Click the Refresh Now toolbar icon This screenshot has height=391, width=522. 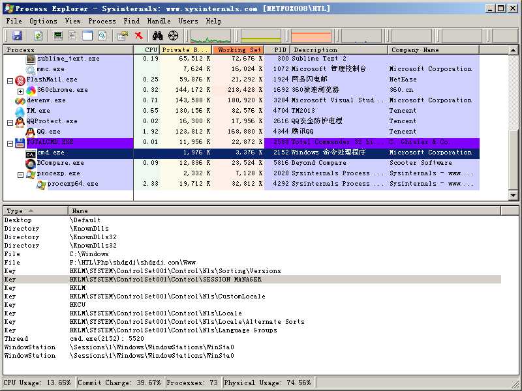click(38, 36)
